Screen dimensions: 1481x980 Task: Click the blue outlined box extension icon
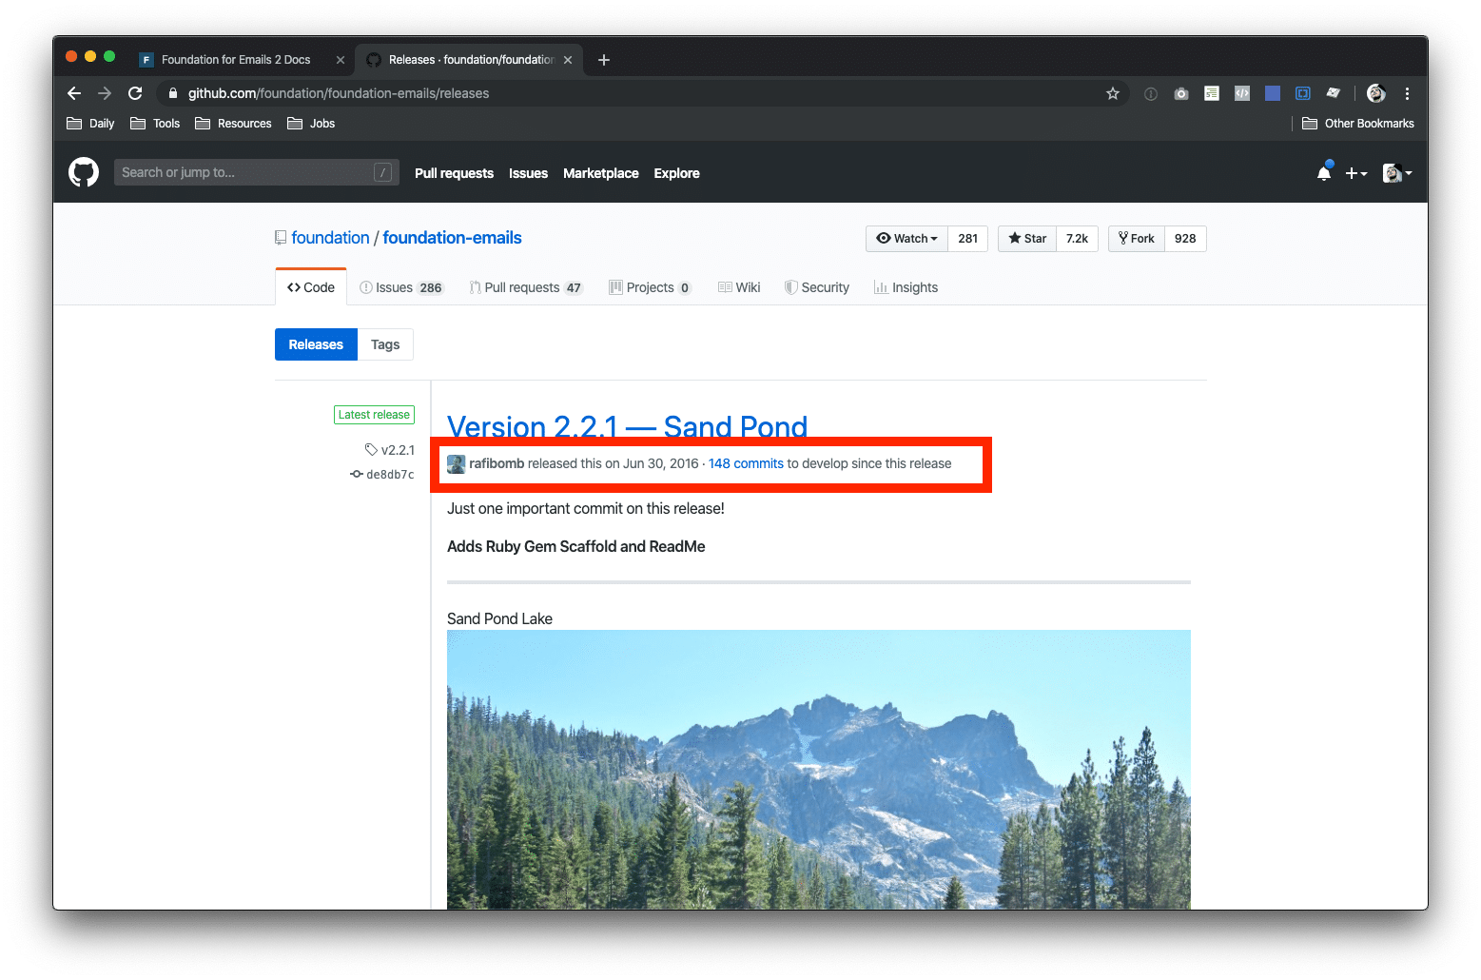point(1303,93)
